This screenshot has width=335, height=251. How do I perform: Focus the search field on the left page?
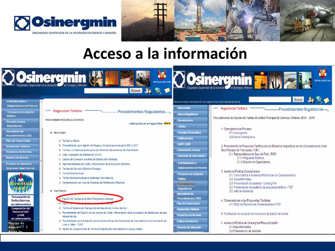click(x=106, y=91)
